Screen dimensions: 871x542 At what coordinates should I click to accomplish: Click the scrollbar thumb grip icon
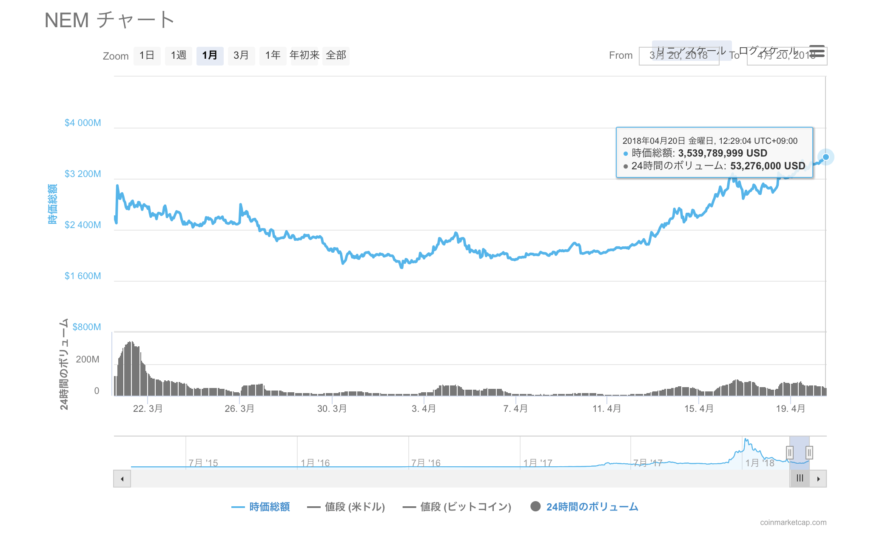800,478
